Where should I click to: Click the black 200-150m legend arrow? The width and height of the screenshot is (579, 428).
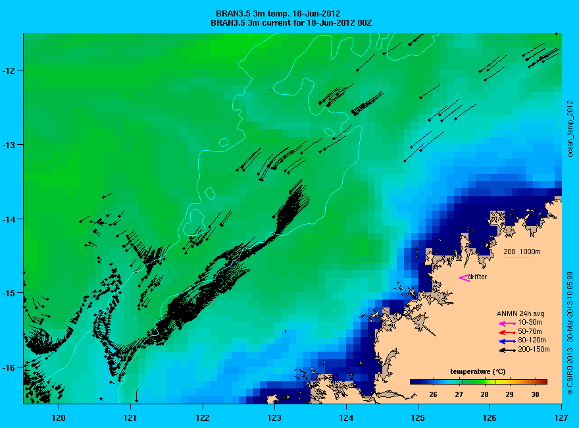[x=507, y=350]
